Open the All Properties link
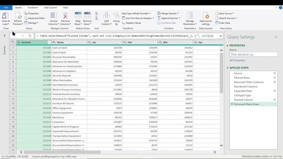283x159 pixels. point(237,61)
